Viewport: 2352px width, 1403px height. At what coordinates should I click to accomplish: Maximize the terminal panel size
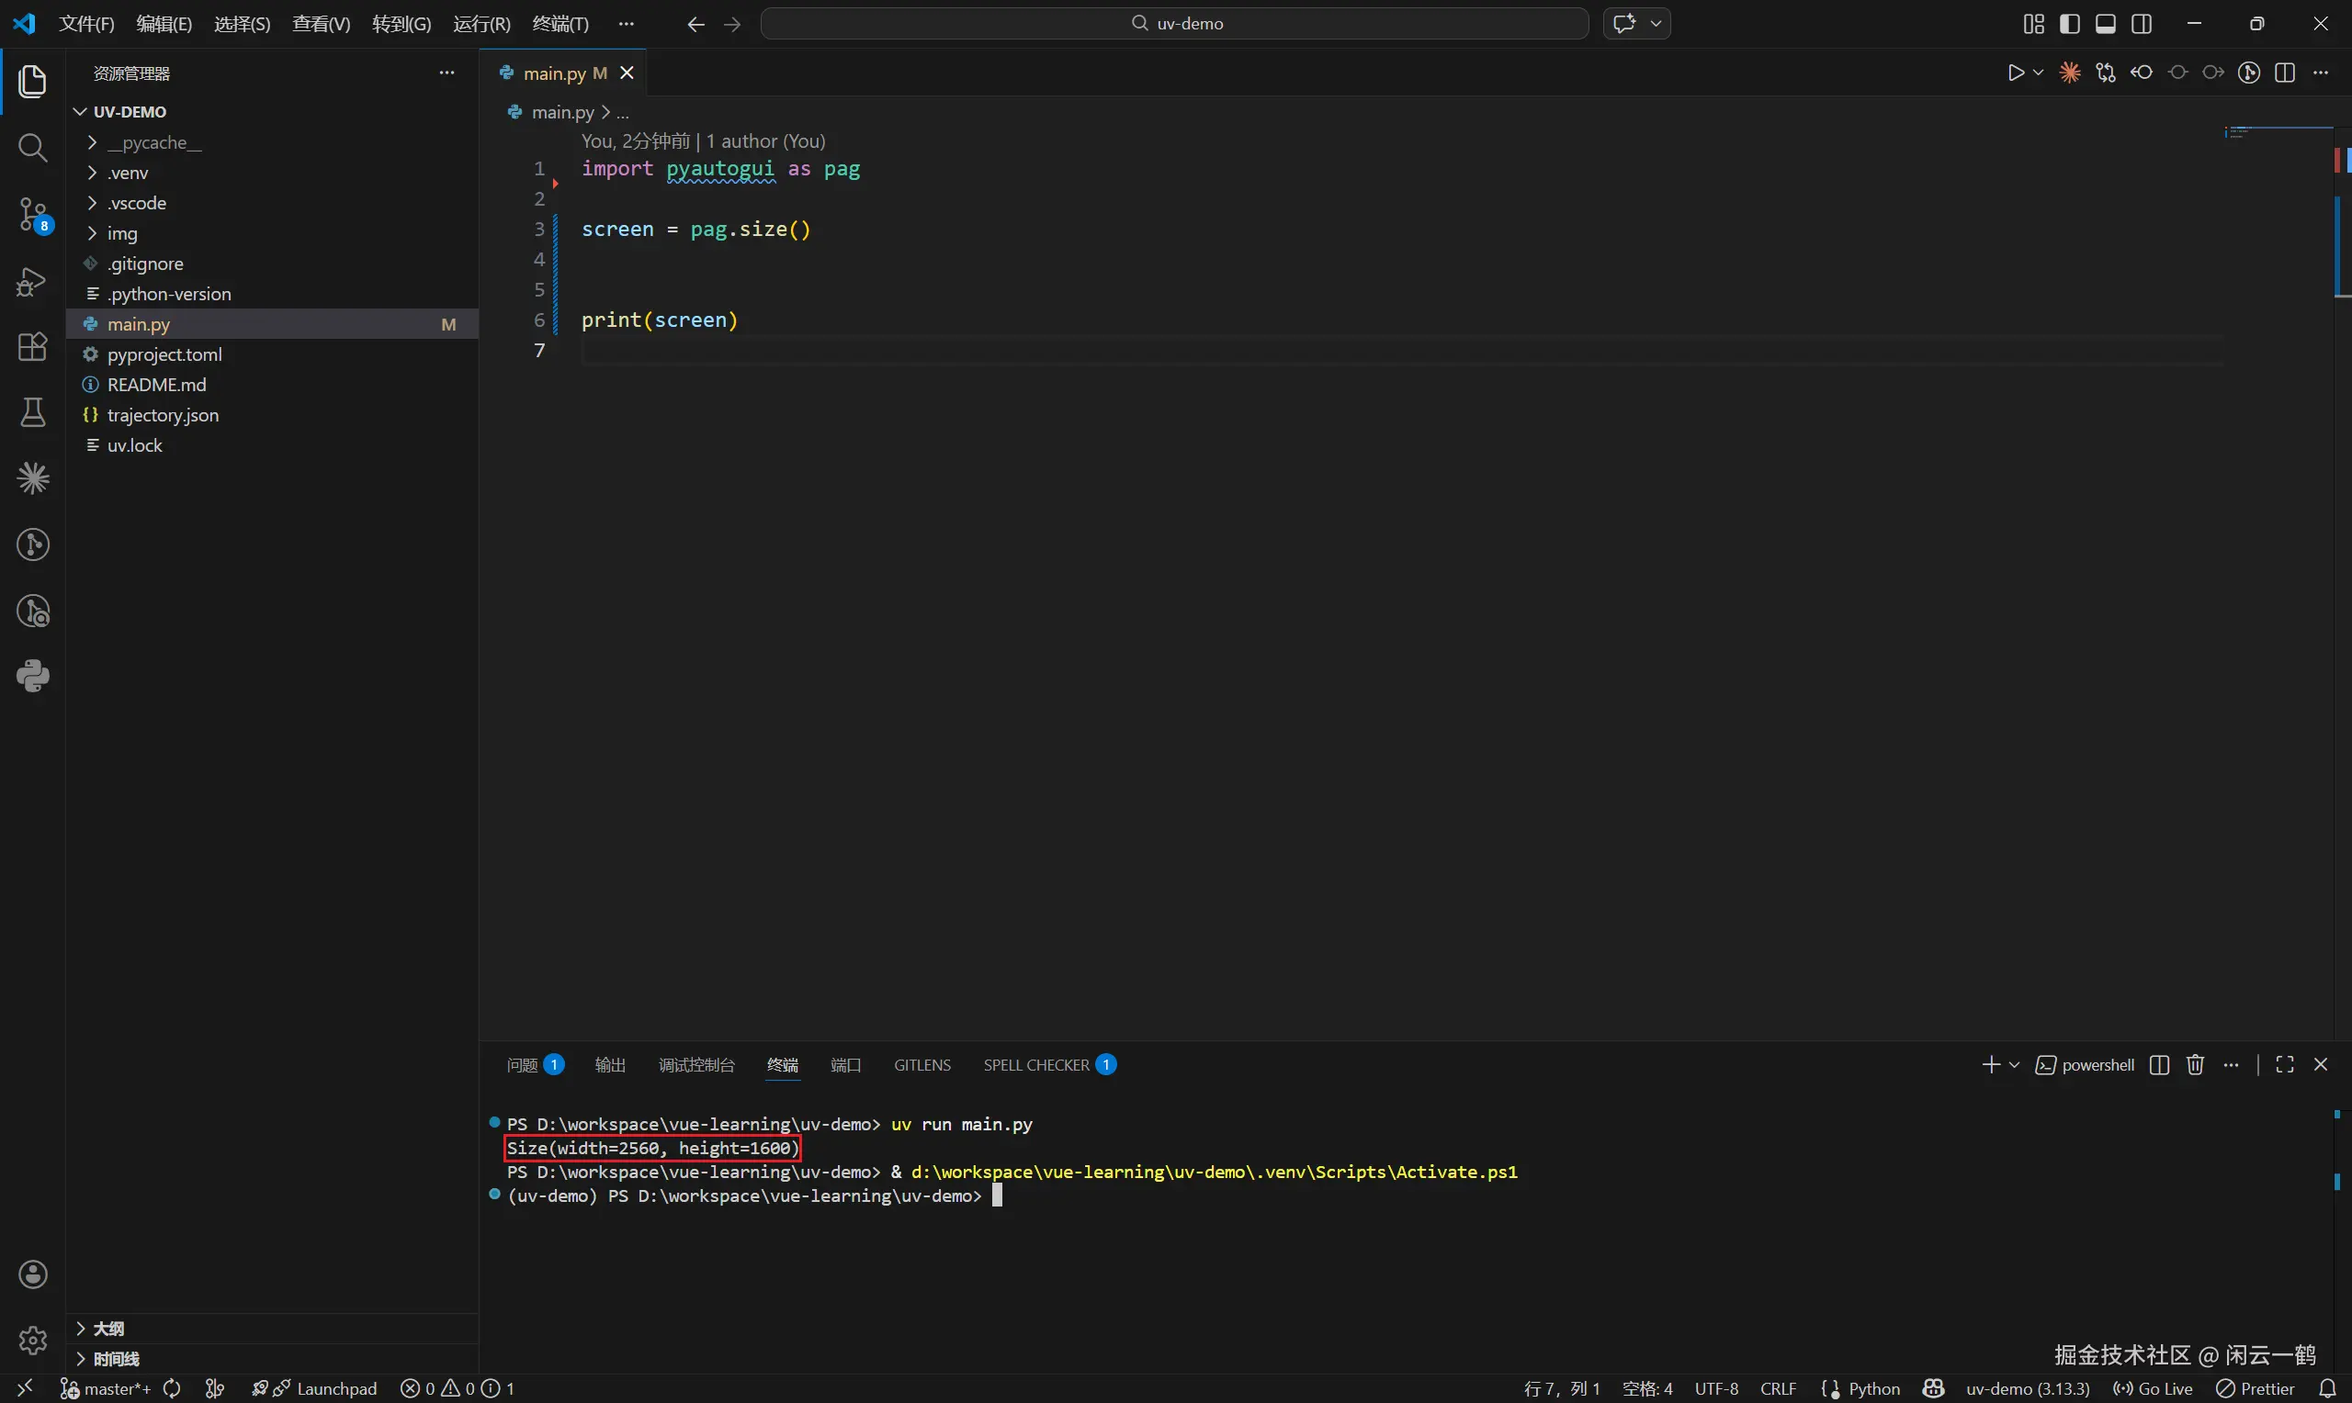(2285, 1065)
